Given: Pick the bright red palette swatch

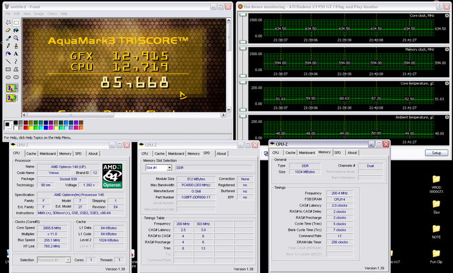Looking at the screenshot, I should 26,127.
